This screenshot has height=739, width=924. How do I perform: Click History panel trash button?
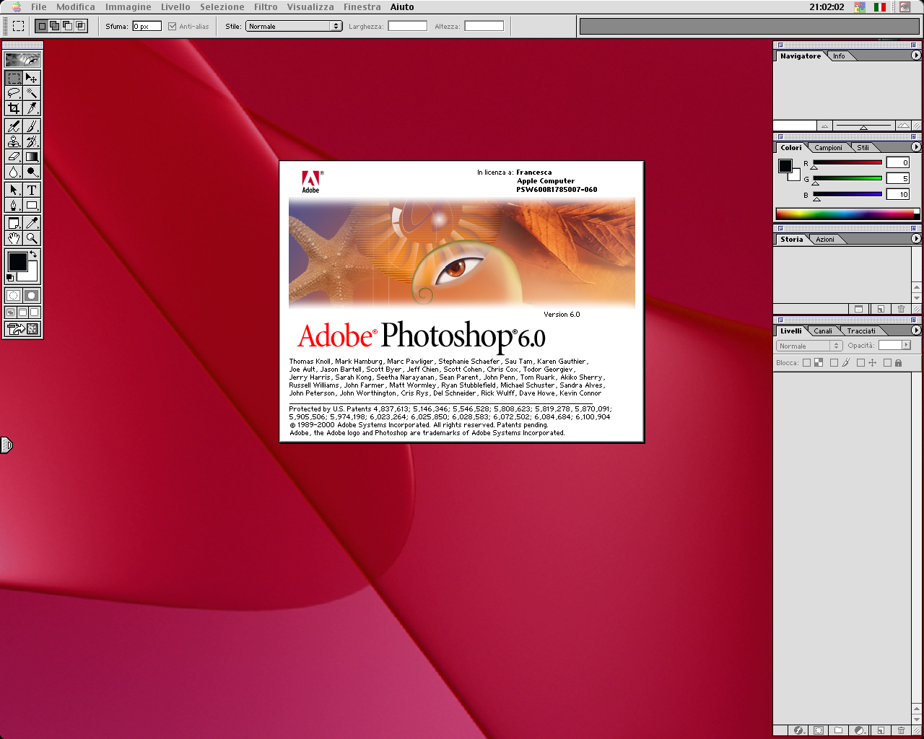point(901,309)
